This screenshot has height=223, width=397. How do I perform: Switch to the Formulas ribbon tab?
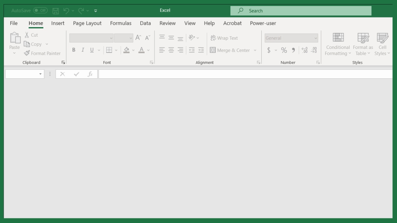coord(121,23)
